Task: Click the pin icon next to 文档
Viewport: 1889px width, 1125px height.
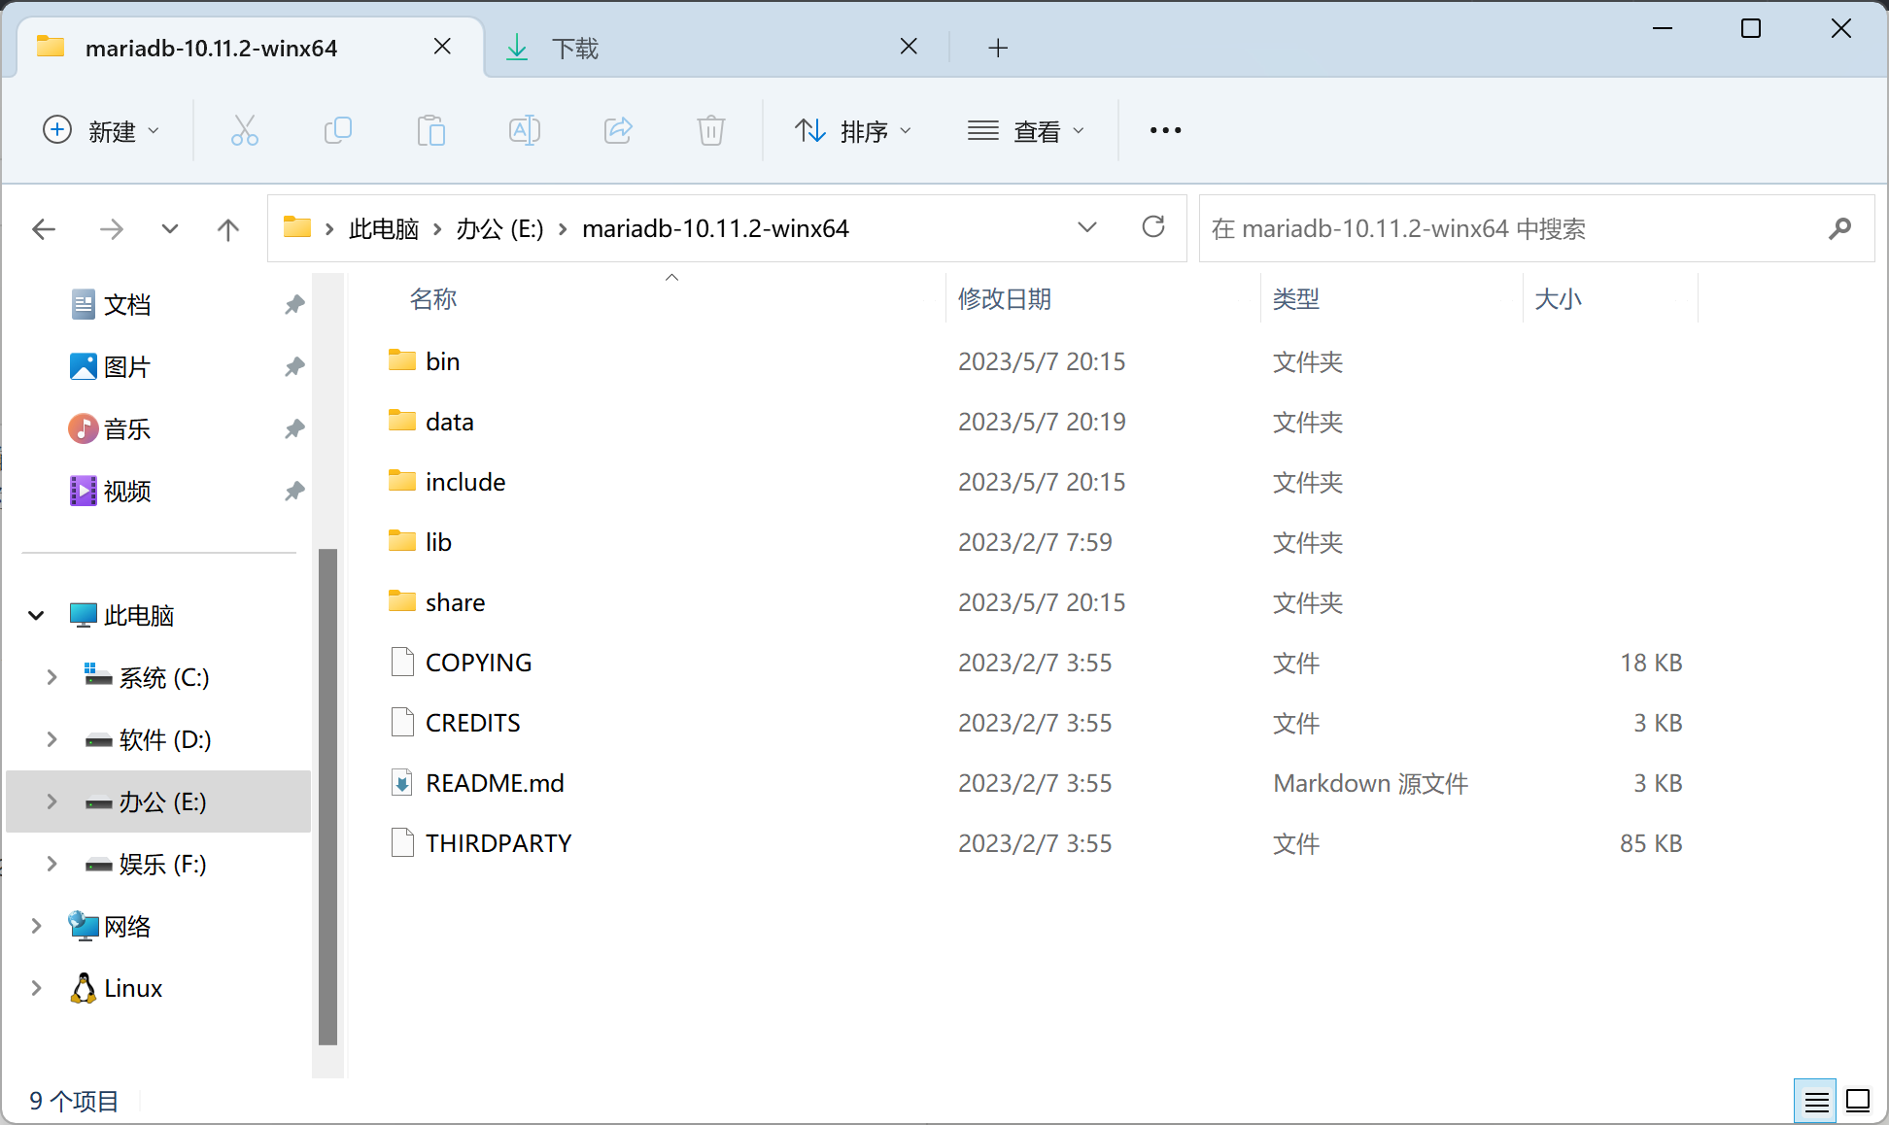Action: click(293, 305)
